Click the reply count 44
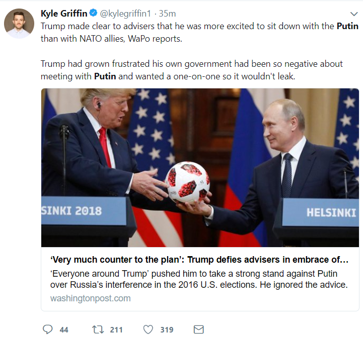 64,330
